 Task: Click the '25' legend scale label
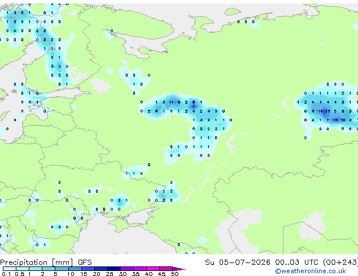[x=110, y=274]
